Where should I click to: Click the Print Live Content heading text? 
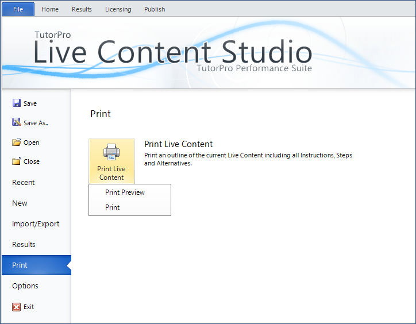178,144
